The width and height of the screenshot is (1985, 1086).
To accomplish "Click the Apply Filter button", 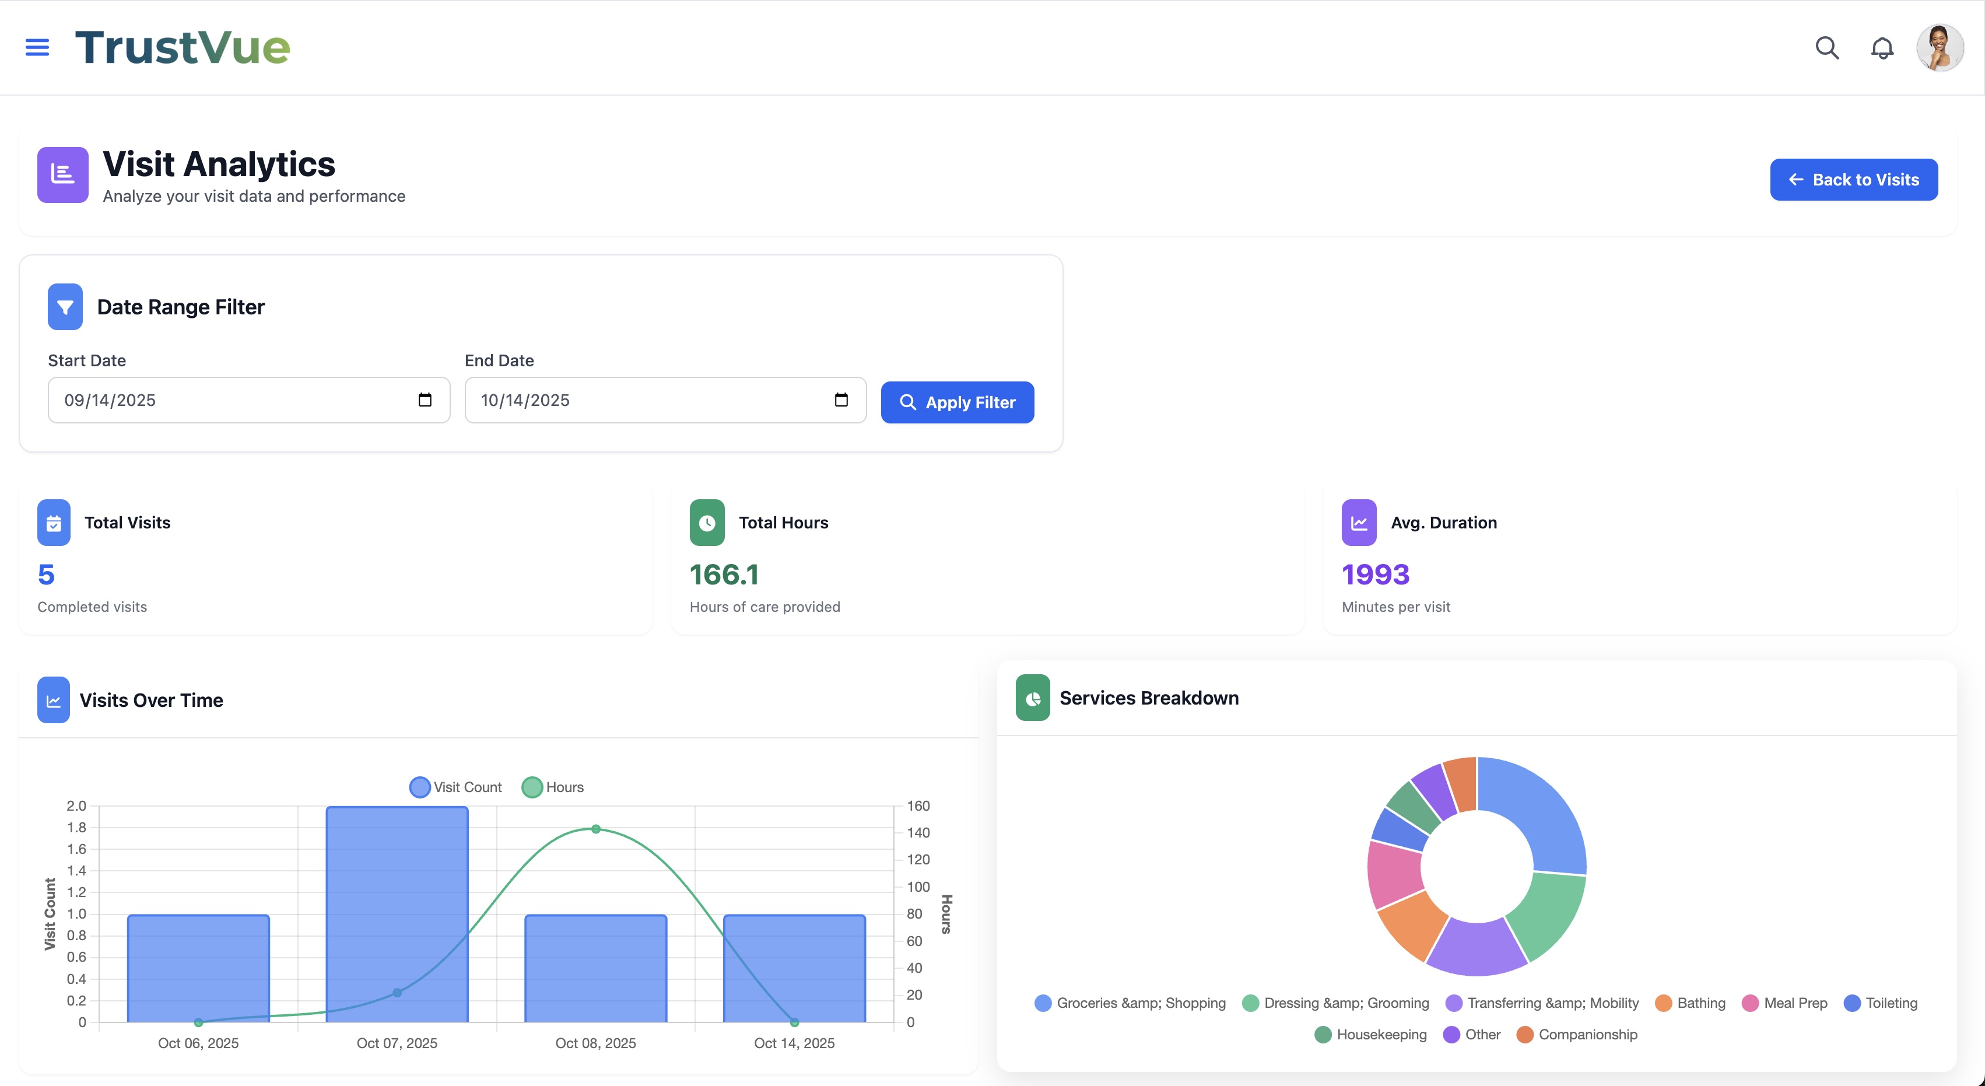I will point(957,402).
